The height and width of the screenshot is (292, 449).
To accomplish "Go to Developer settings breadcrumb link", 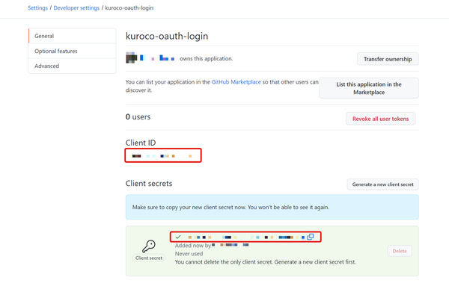I will coord(76,8).
